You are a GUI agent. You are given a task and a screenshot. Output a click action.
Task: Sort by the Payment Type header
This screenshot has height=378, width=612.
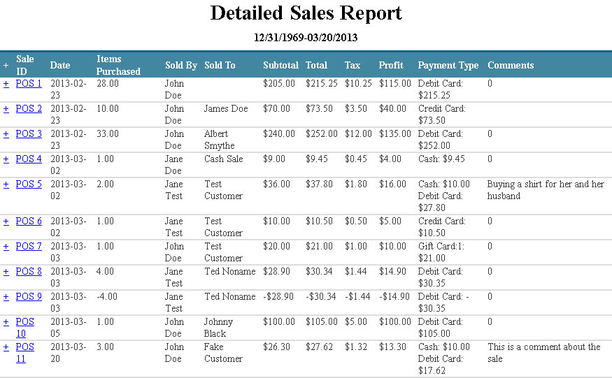[x=448, y=66]
